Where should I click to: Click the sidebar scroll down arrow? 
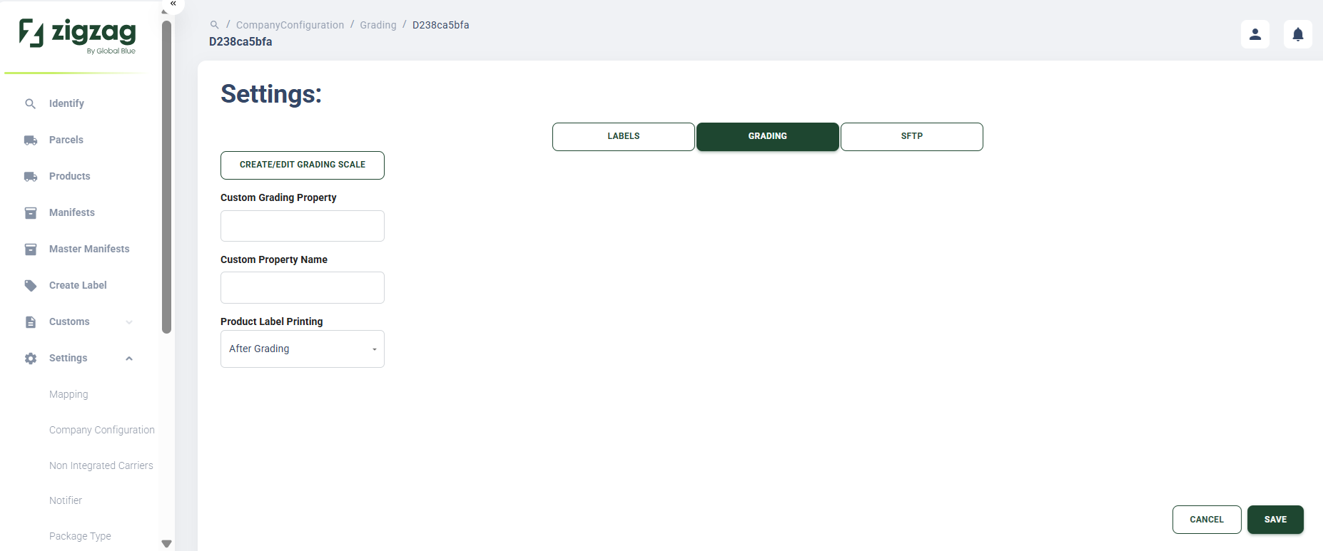tap(167, 544)
